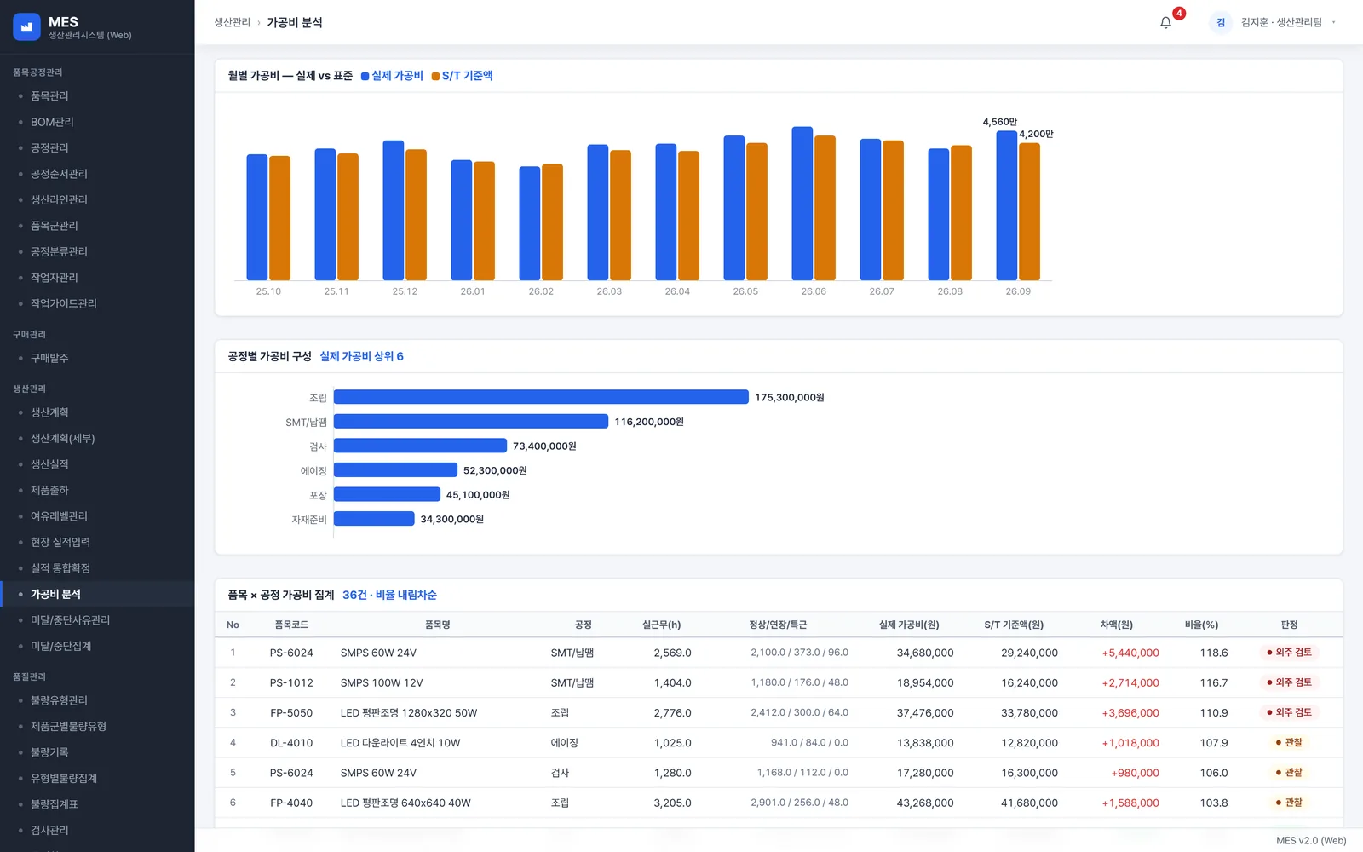This screenshot has height=852, width=1363.
Task: Click the 생산관리 breadcrumb link
Action: coord(232,22)
